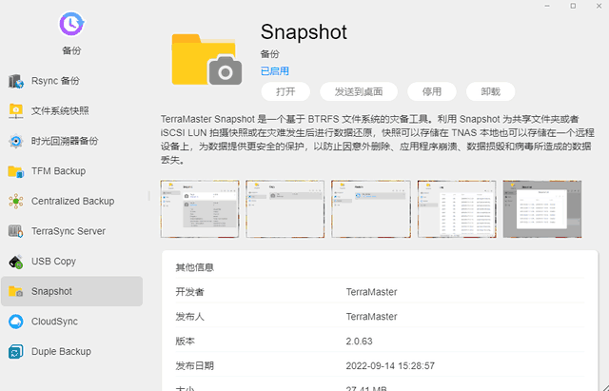
Task: Click the Snapshot sidebar icon
Action: [15, 291]
